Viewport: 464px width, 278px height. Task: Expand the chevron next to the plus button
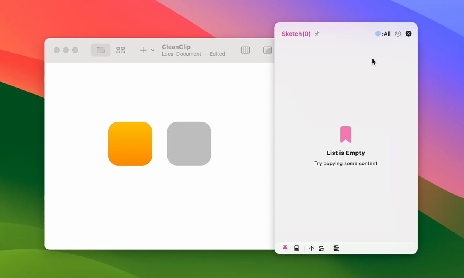pos(153,50)
